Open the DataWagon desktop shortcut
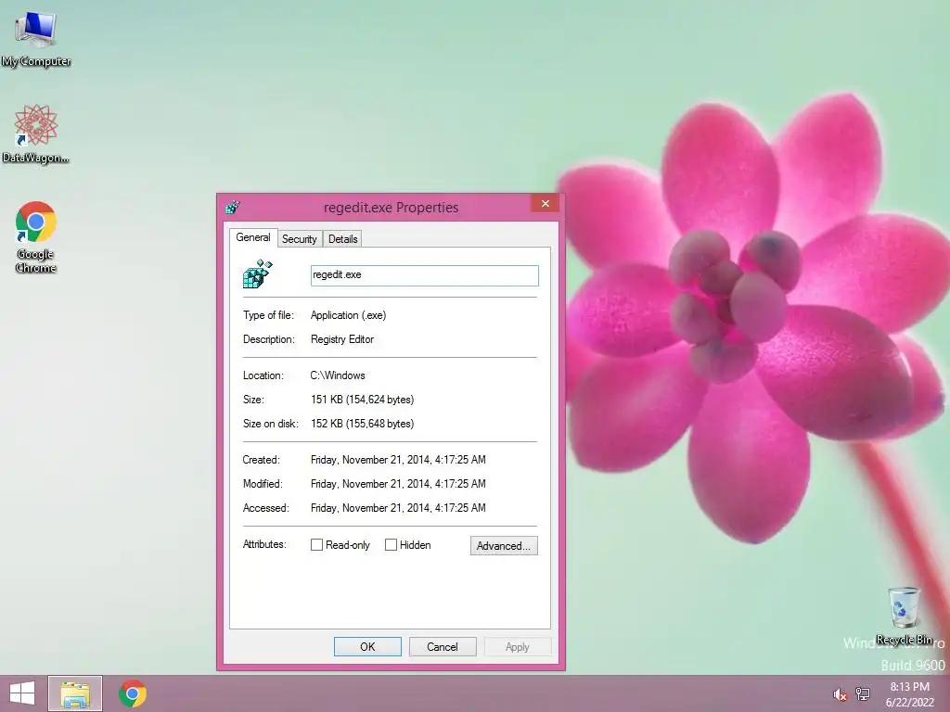The width and height of the screenshot is (950, 712). click(36, 133)
